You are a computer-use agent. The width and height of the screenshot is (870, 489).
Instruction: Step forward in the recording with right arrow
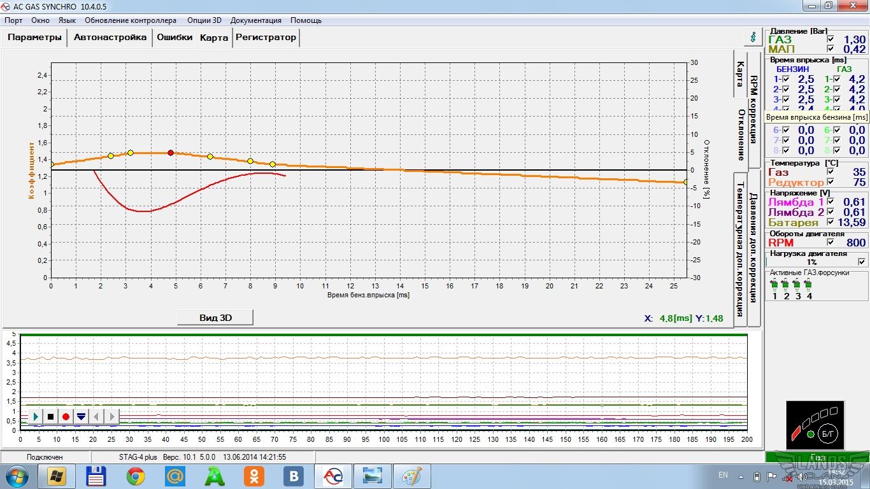[x=111, y=416]
